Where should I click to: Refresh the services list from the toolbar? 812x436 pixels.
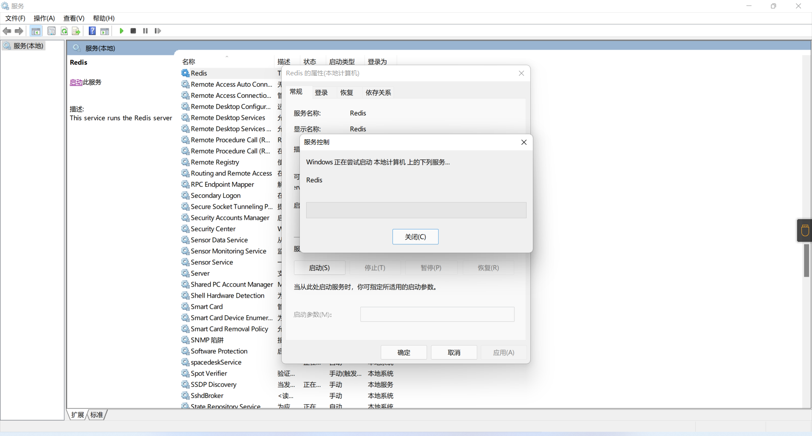point(64,31)
